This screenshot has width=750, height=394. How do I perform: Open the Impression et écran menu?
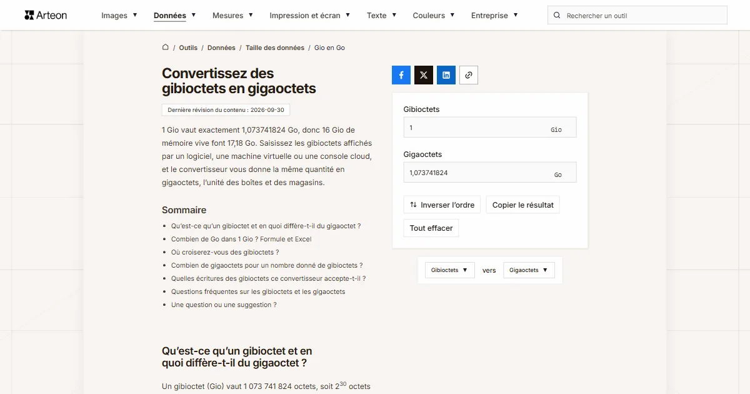(310, 16)
